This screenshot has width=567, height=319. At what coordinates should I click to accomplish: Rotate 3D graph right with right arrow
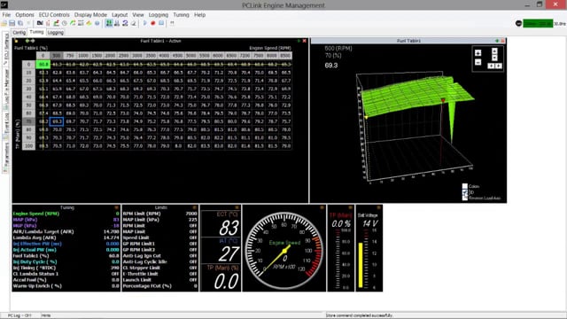point(499,66)
